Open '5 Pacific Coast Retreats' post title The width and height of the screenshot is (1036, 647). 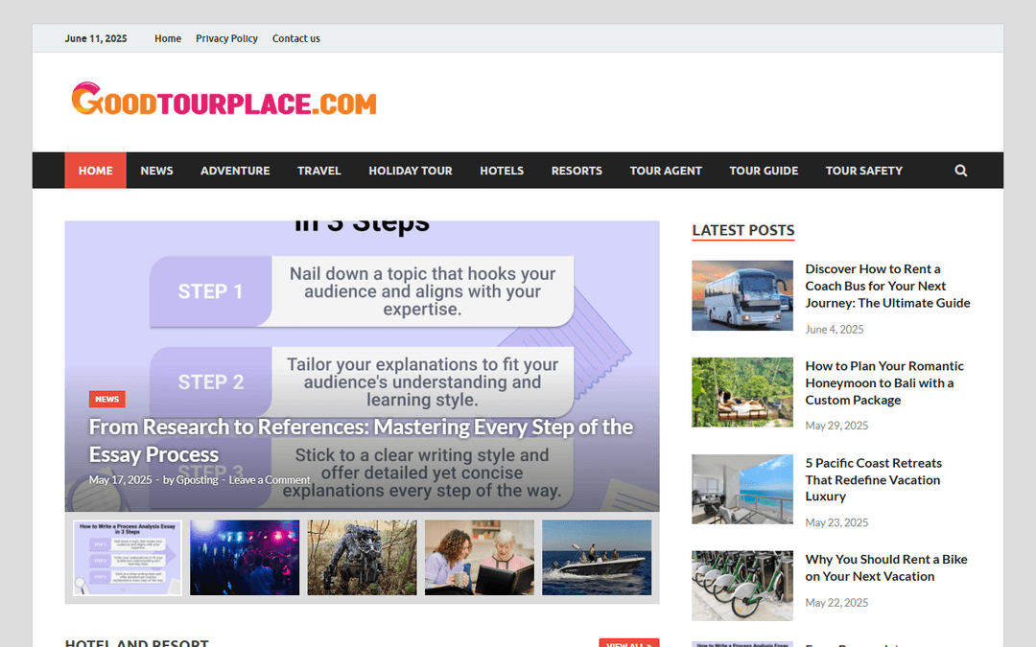(x=874, y=479)
